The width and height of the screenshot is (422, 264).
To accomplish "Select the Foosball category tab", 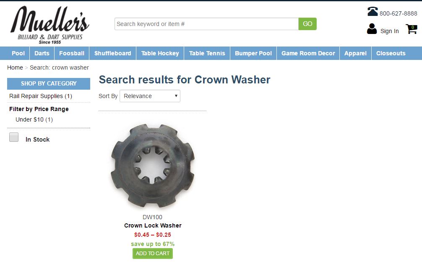I will 72,53.
